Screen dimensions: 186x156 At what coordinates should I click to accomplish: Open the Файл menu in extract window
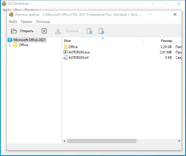tap(13, 22)
